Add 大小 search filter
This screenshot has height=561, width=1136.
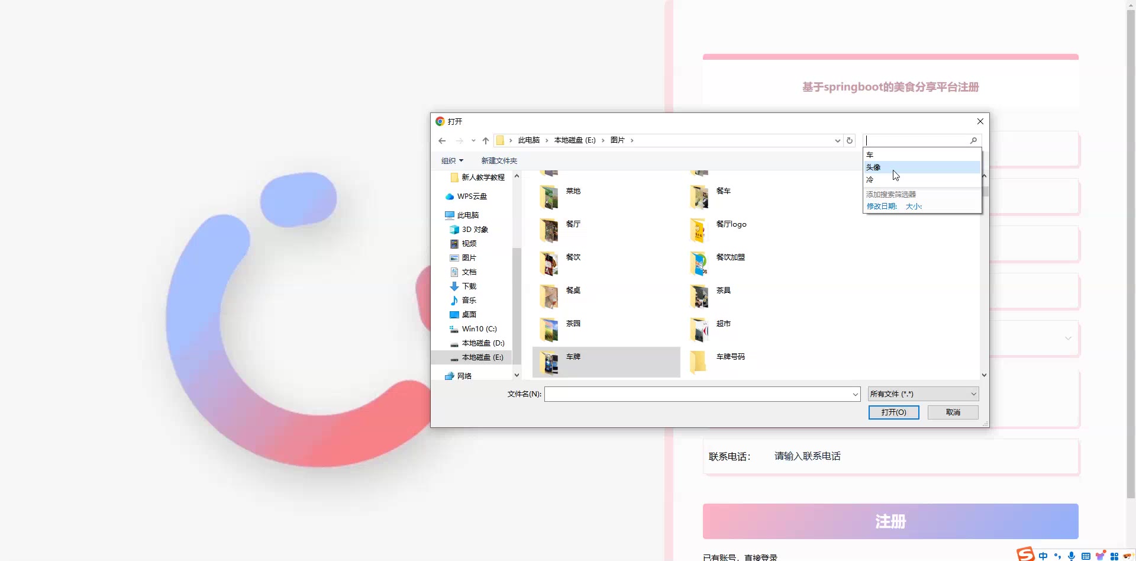pos(914,207)
